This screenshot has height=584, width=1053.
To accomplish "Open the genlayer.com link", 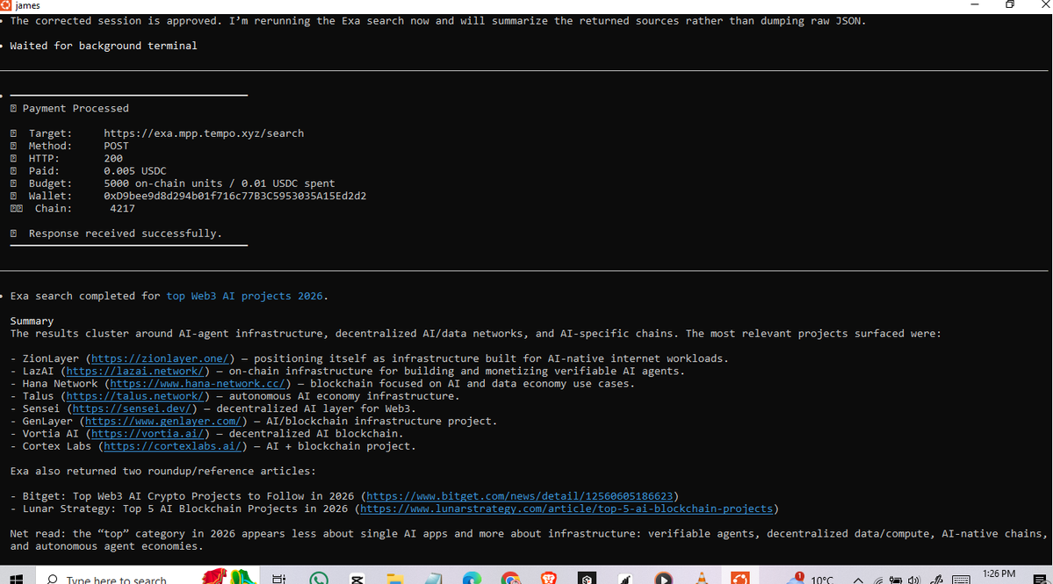I will coord(163,422).
